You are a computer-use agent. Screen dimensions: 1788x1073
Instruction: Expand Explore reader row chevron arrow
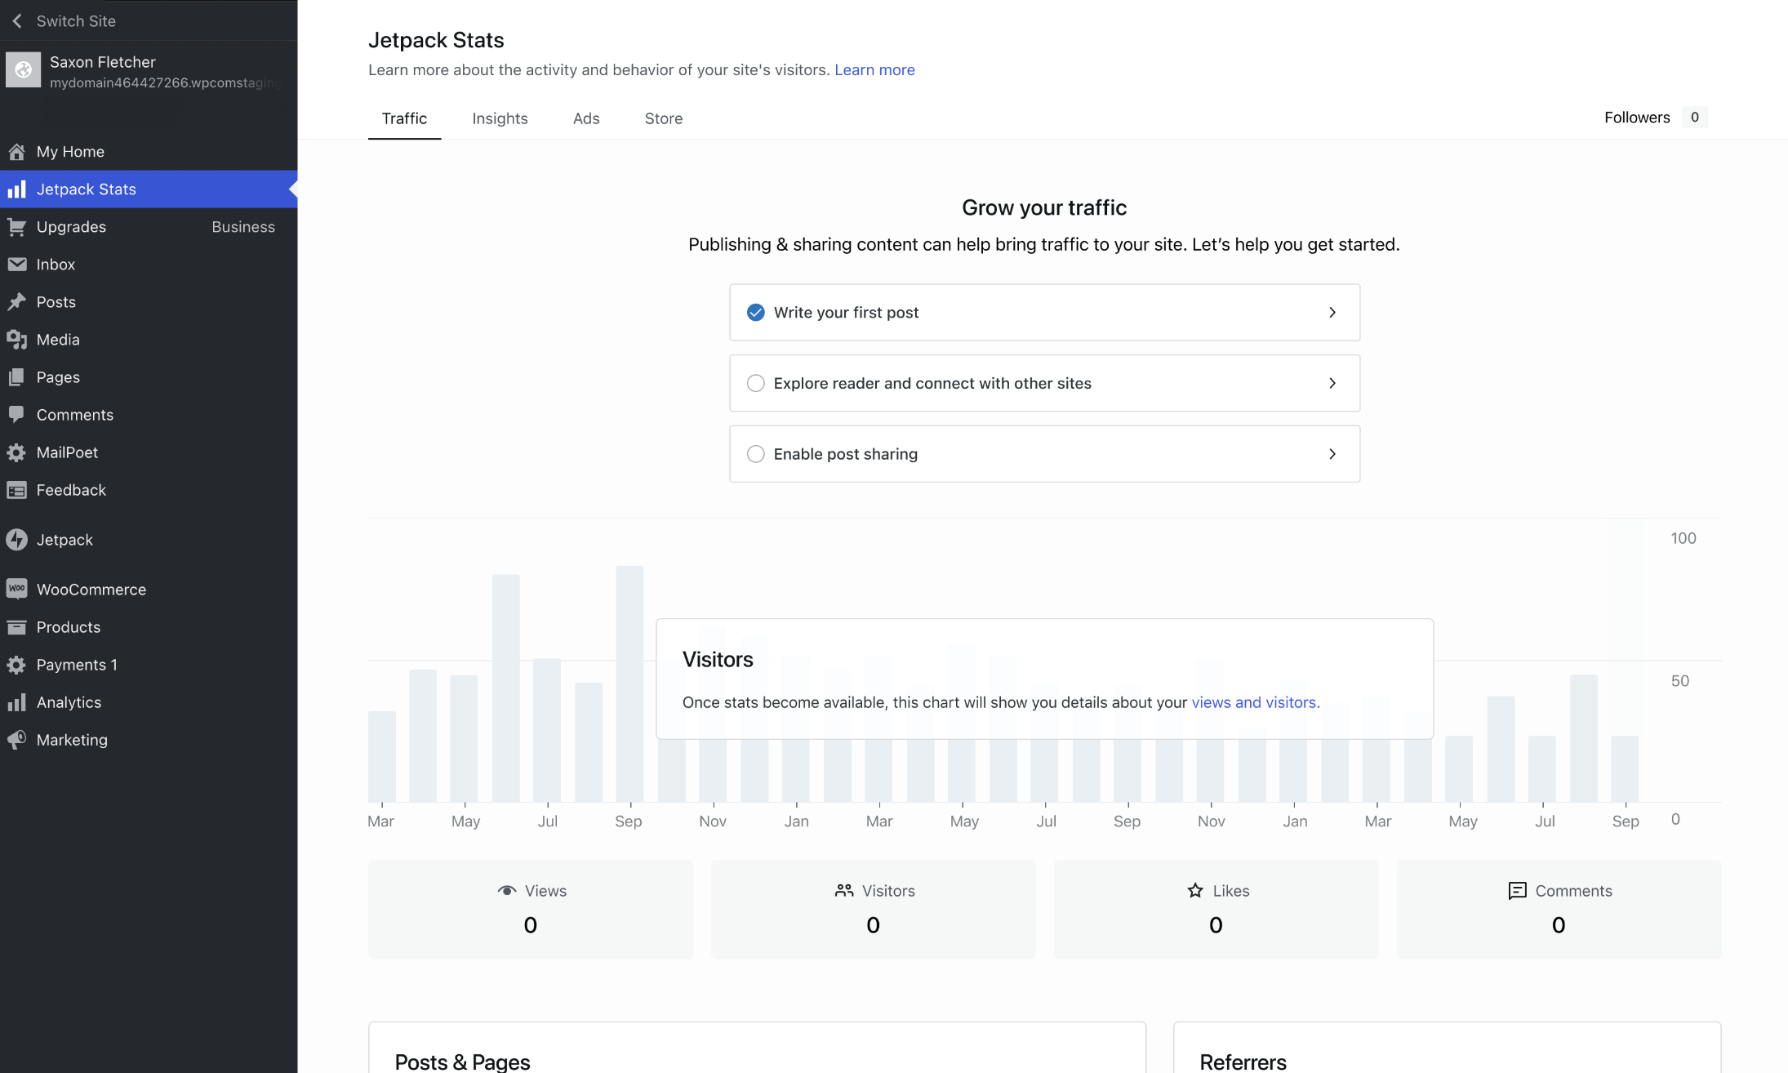[1332, 383]
